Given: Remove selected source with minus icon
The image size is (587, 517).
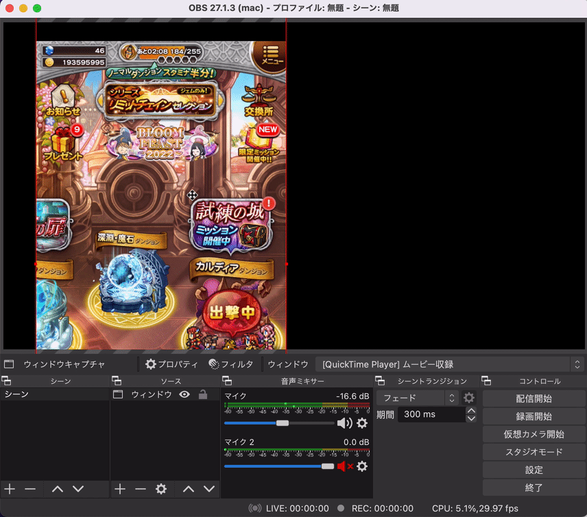Looking at the screenshot, I should [141, 489].
